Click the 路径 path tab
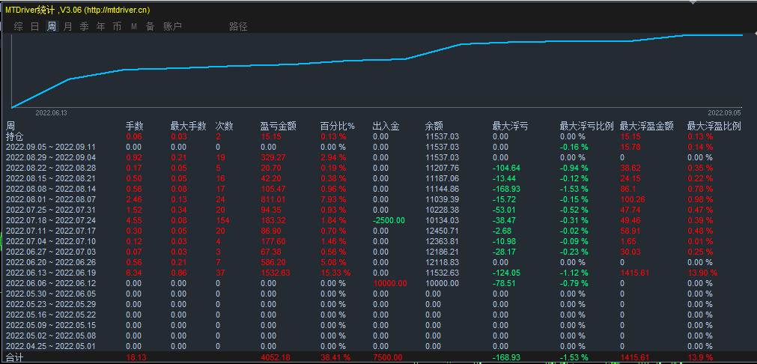This screenshot has height=364, width=757. 238,26
